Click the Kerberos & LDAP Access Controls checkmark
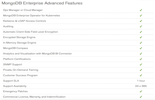 (x=141, y=21)
